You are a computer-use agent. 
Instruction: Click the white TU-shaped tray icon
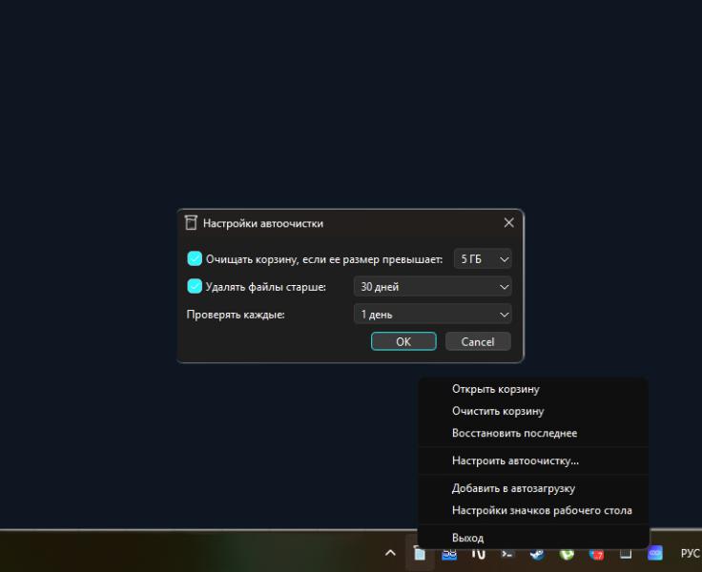478,554
